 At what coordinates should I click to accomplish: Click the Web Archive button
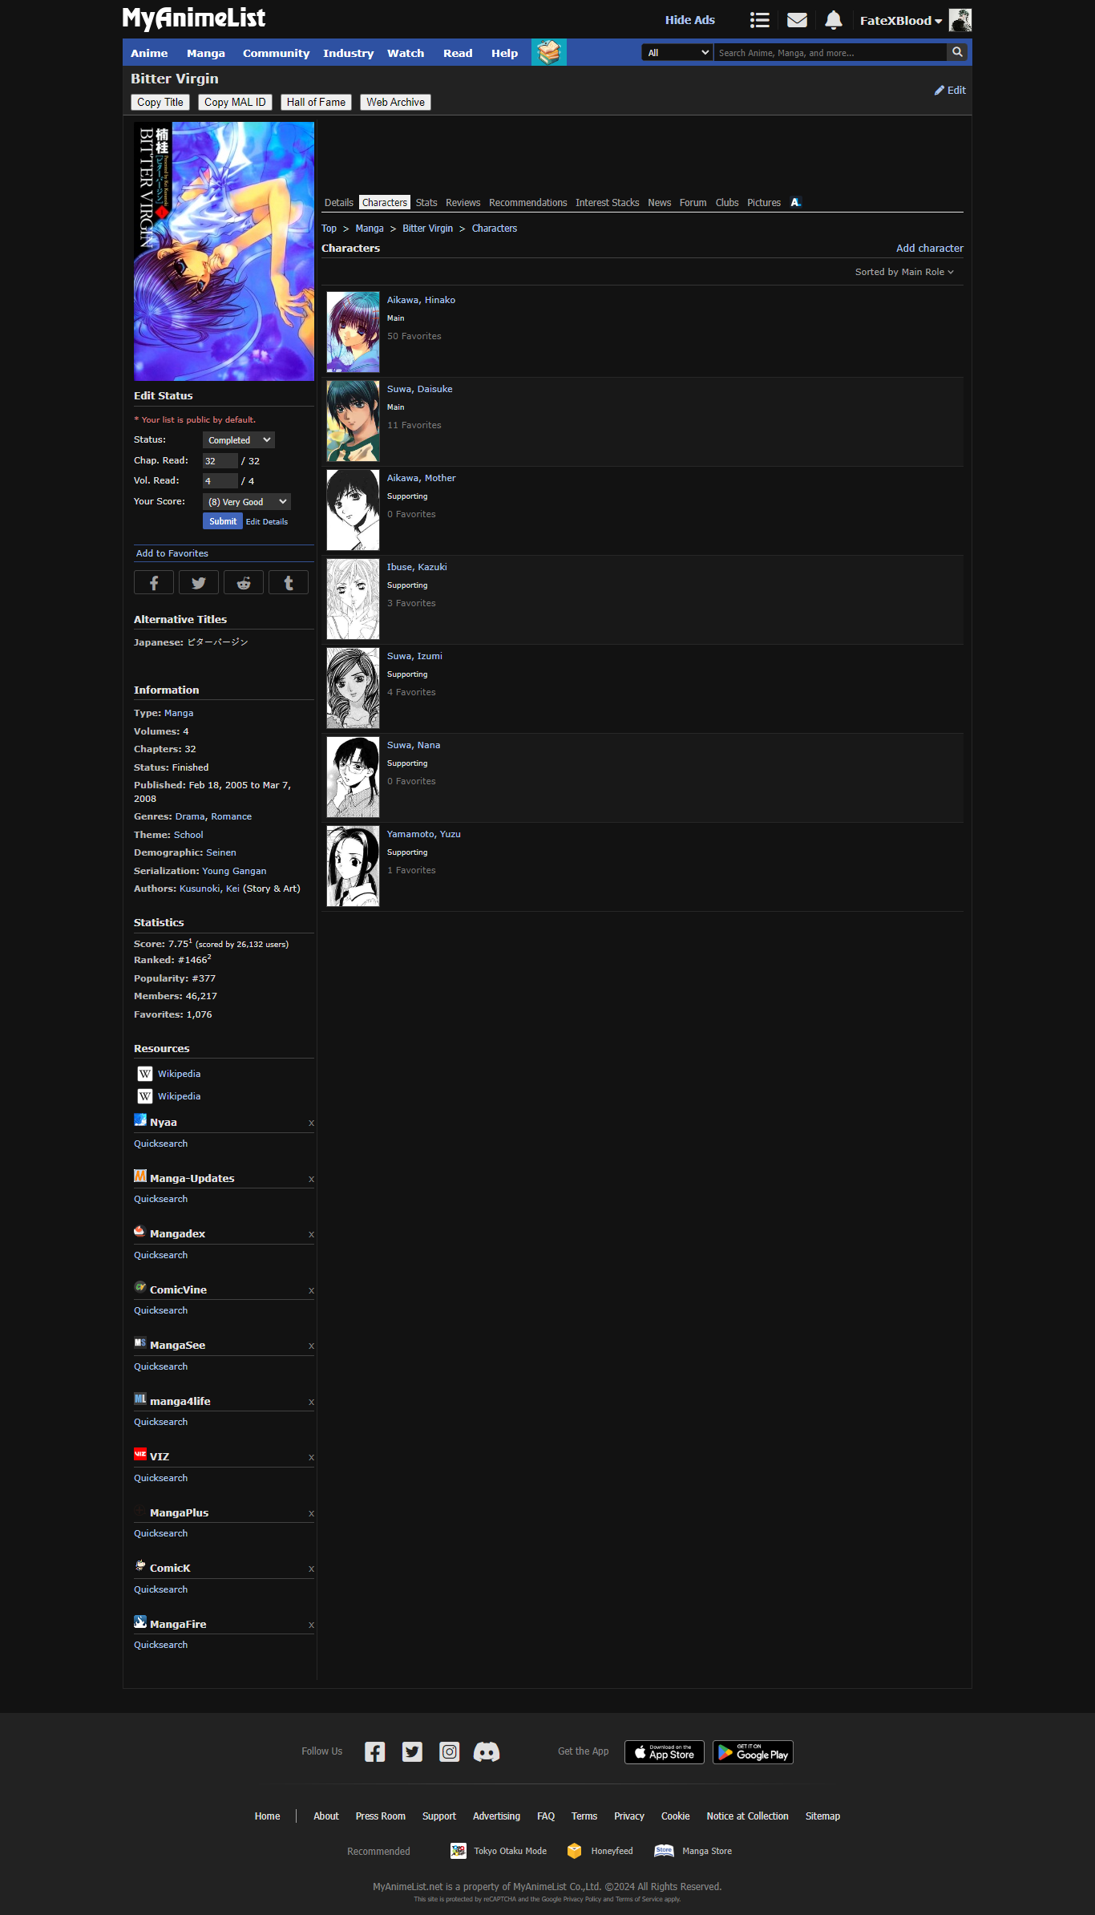396,103
